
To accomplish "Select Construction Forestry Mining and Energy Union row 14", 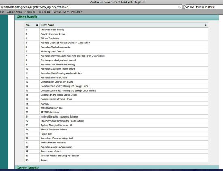I will click(116, 86).
